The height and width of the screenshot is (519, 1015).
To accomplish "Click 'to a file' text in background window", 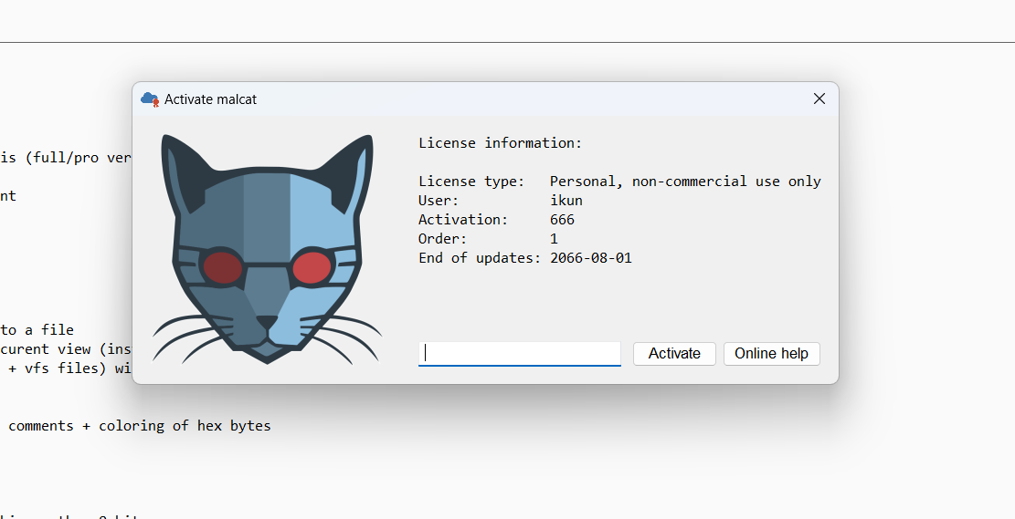I will [37, 329].
